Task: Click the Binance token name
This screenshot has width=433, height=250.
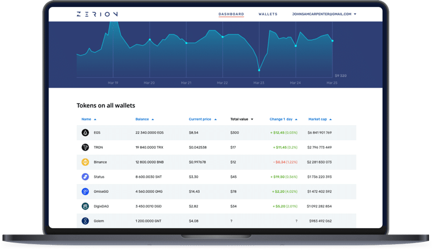Action: click(100, 162)
